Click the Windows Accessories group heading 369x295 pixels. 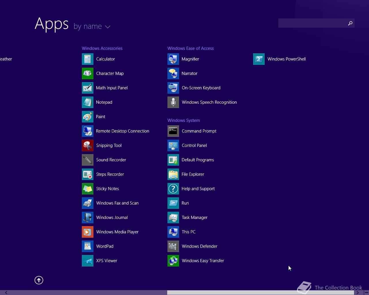[x=102, y=48]
